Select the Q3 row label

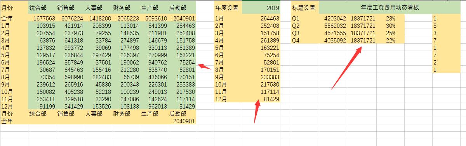pos(304,33)
